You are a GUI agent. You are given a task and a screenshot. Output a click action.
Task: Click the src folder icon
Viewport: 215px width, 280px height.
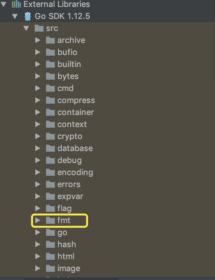(x=39, y=28)
